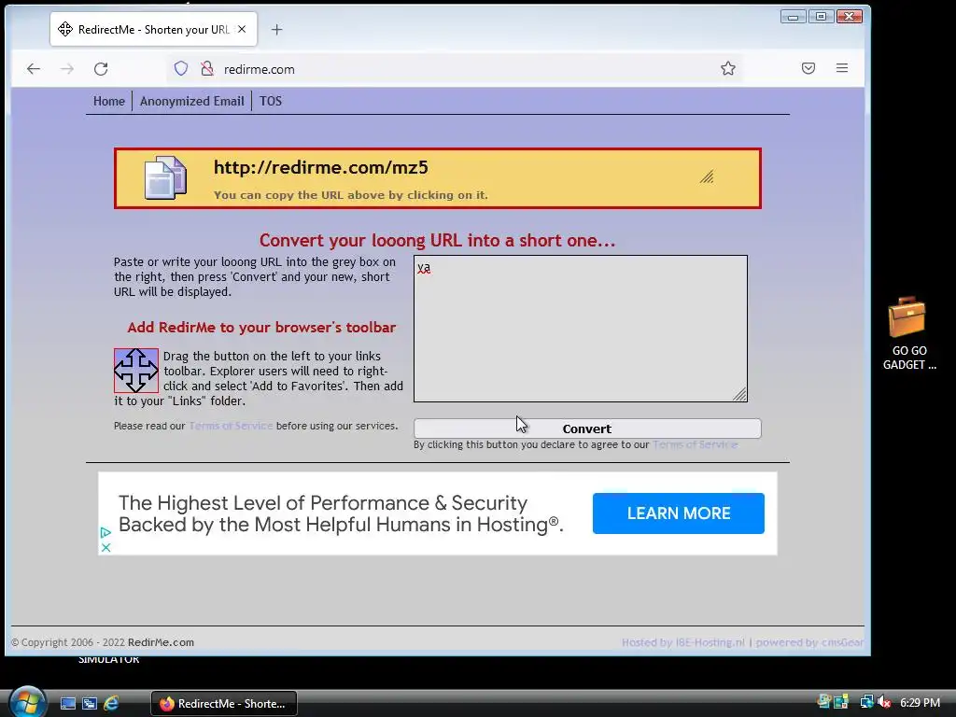Click the copy documents icon in yellow box

165,178
